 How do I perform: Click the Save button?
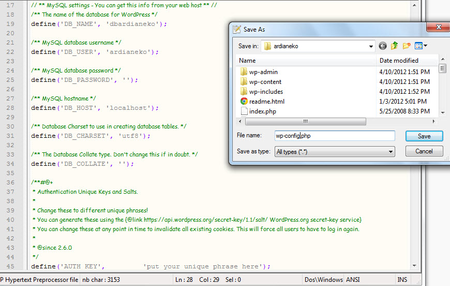(x=424, y=136)
